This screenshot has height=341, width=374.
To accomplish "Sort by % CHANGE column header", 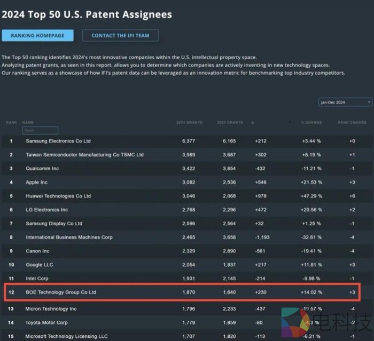I will 311,123.
